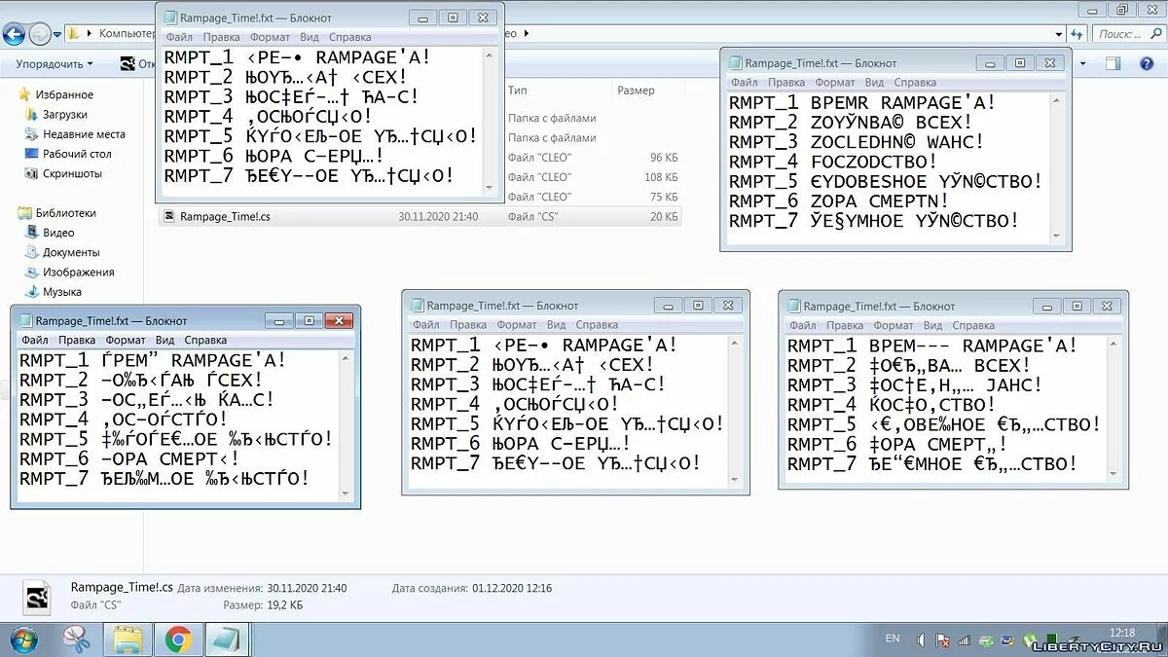The height and width of the screenshot is (657, 1168).
Task: Open Справка menu in Notepad containing ZOCLEDHN text
Action: point(915,83)
